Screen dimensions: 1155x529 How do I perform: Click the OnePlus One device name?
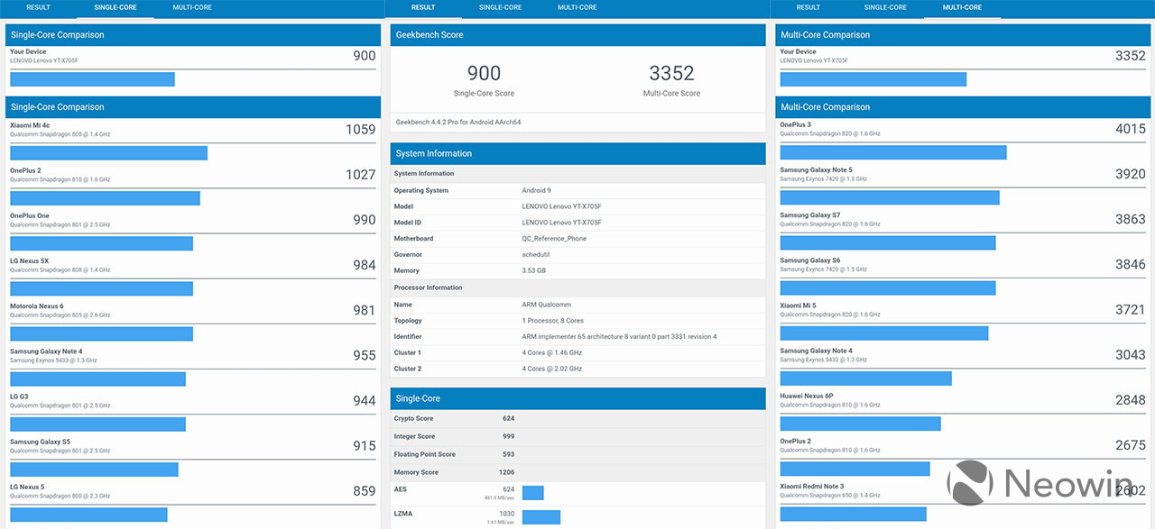pyautogui.click(x=30, y=216)
